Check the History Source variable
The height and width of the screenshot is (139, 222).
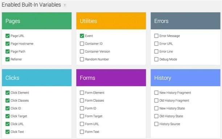[x=156, y=124]
